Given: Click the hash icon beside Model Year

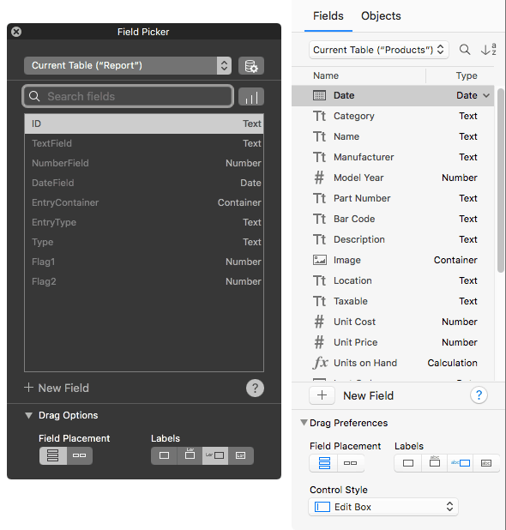Looking at the screenshot, I should [x=319, y=178].
